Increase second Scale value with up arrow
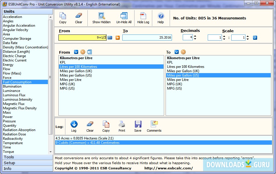The image size is (276, 174). click(248, 36)
